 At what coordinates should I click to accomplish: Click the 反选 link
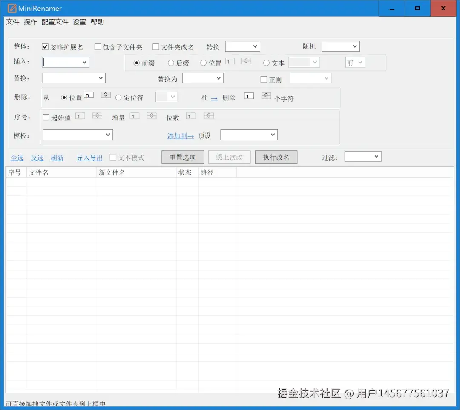tap(37, 158)
